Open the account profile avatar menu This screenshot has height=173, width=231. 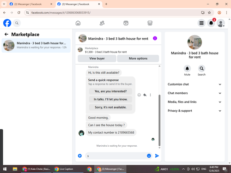221,23
